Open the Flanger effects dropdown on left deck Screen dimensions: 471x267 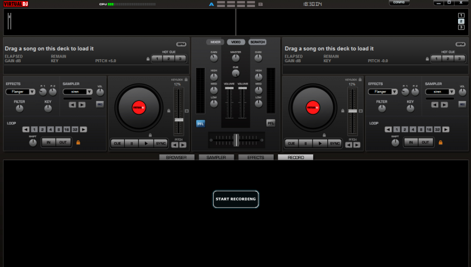32,92
